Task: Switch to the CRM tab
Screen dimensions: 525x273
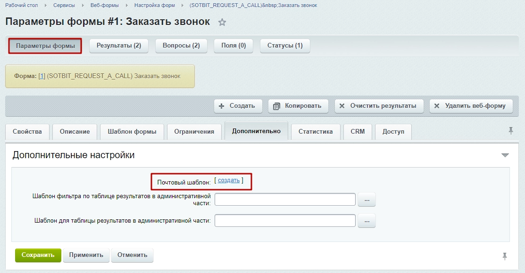Action: (358, 132)
